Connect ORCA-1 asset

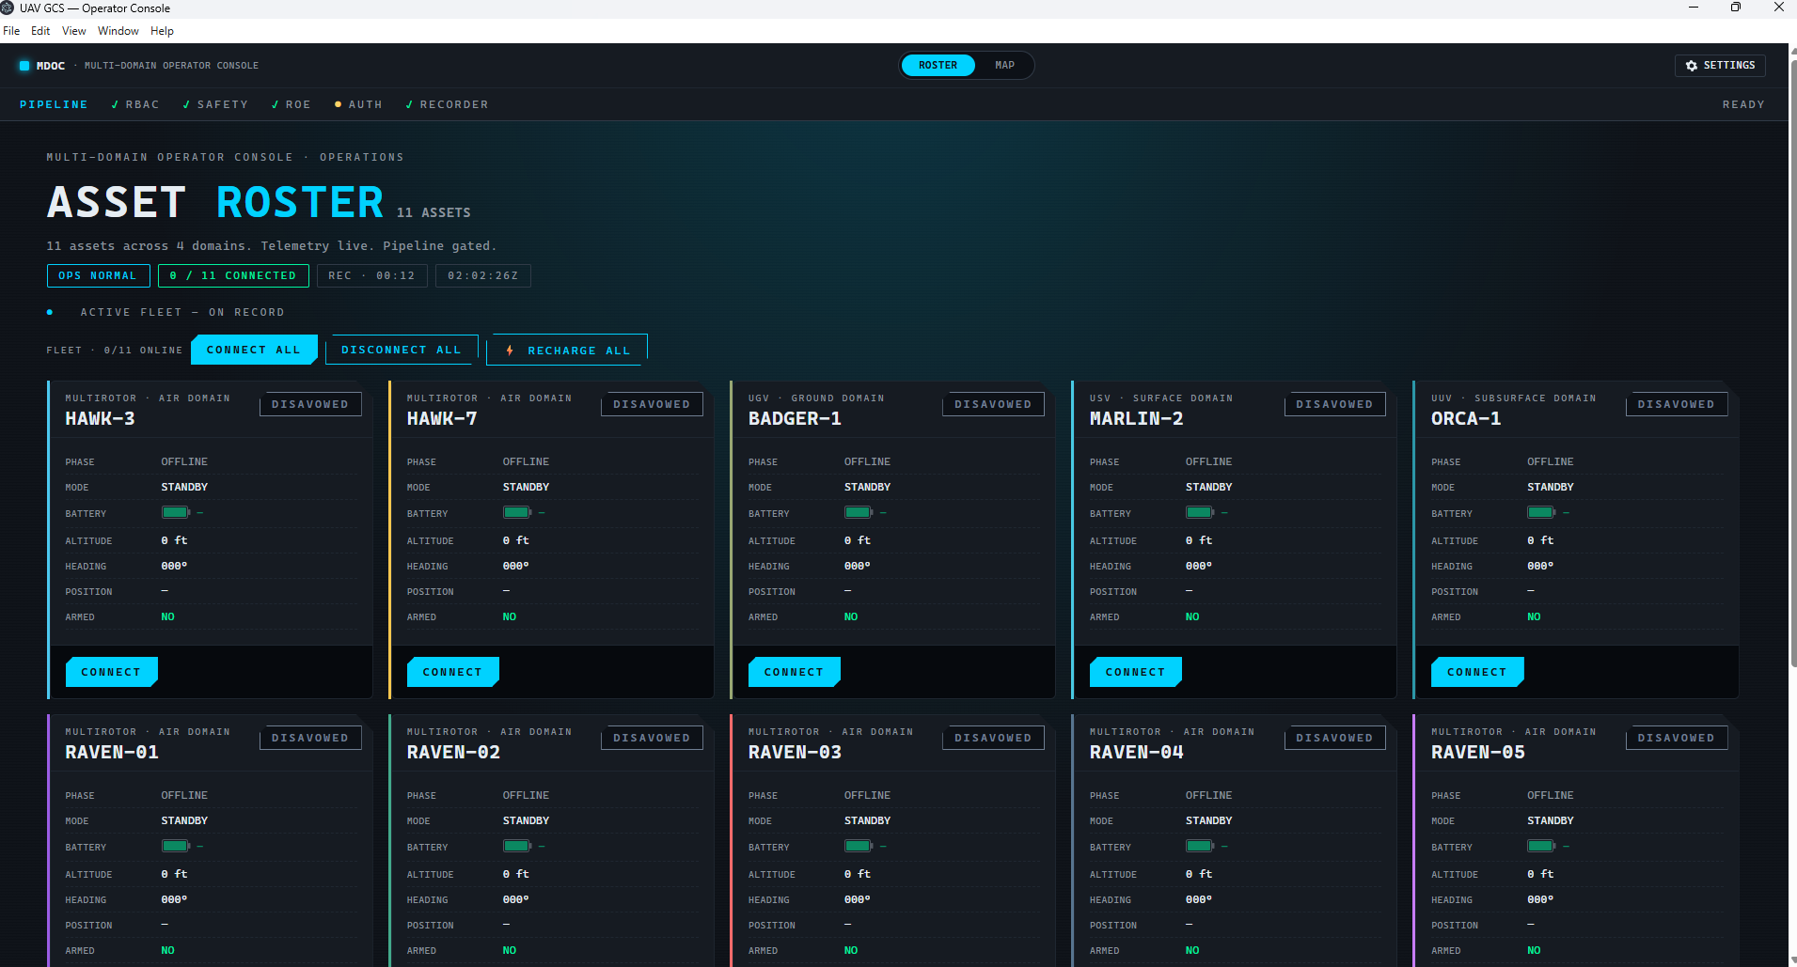(x=1476, y=672)
